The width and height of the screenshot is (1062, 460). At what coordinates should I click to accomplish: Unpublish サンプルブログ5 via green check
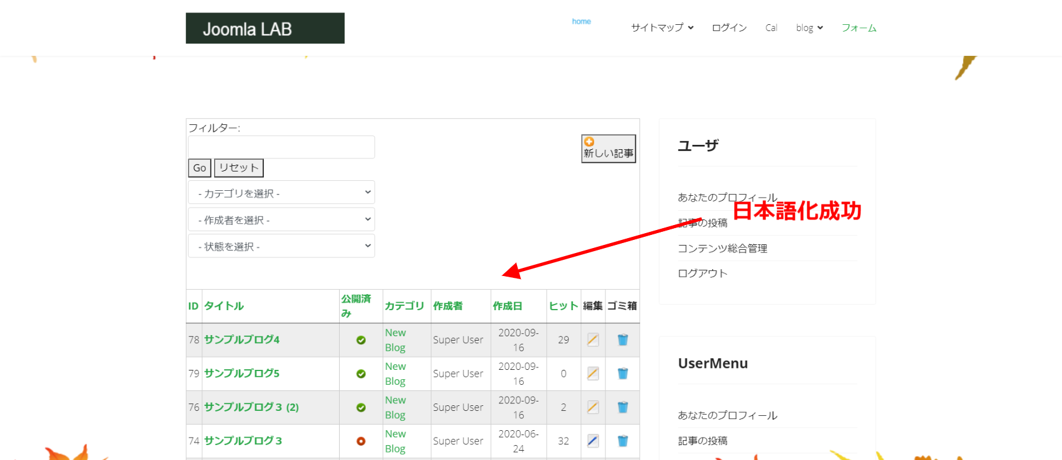tap(361, 374)
